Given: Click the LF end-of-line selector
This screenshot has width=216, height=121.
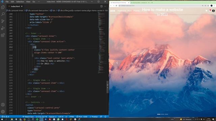Looking at the screenshot, I should pos(66,117).
